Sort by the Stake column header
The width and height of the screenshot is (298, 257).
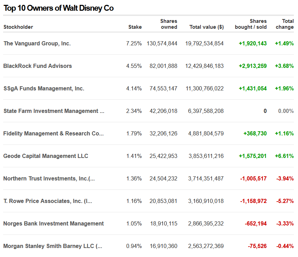pyautogui.click(x=135, y=27)
